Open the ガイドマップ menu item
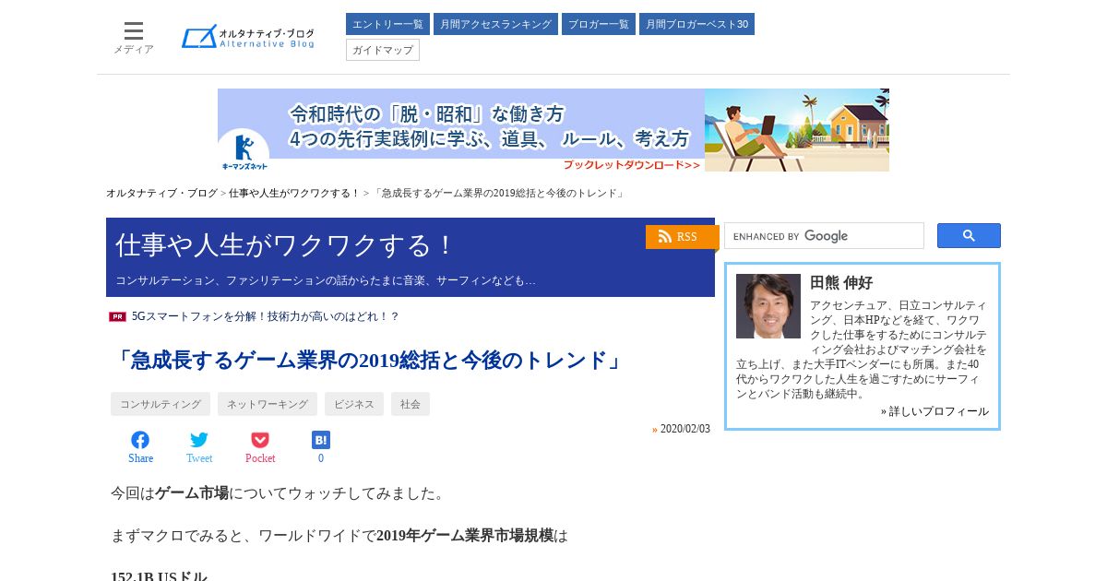 (x=383, y=50)
